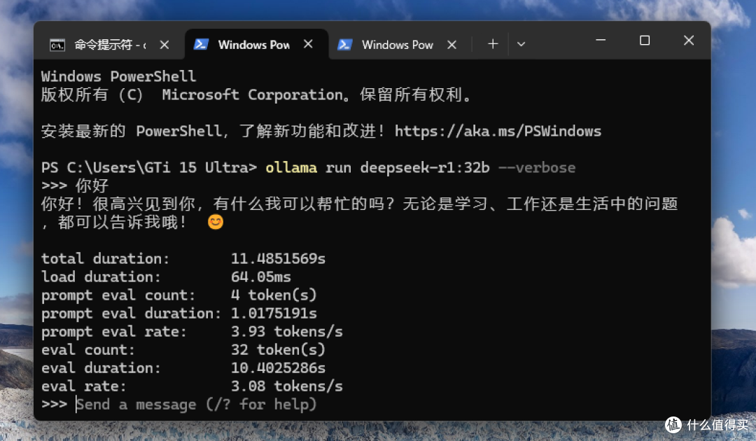This screenshot has height=441, width=756.
Task: Close the third Windows PowerShell tab
Action: (451, 45)
